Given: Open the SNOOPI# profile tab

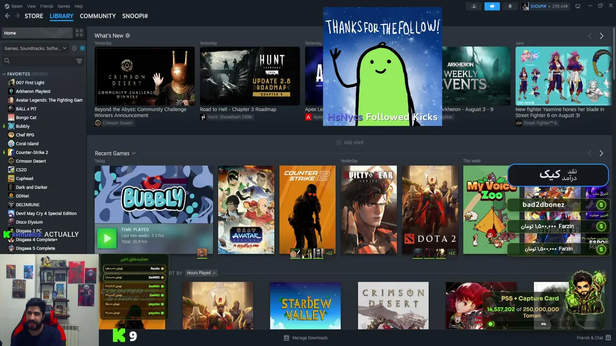Looking at the screenshot, I should coord(135,16).
